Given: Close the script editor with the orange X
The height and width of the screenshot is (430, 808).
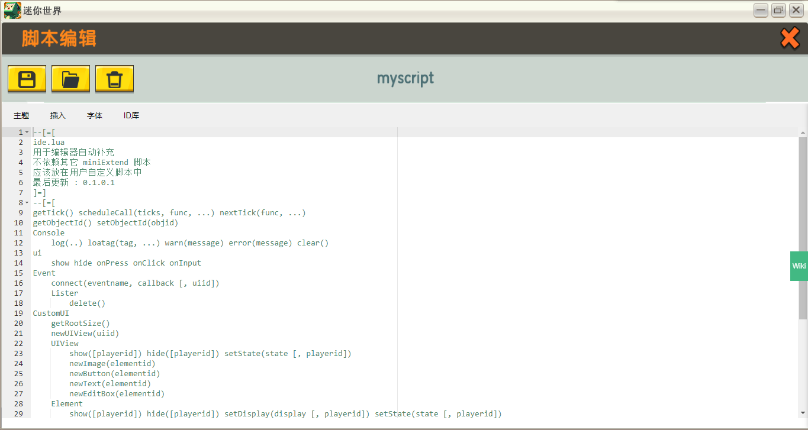Looking at the screenshot, I should 790,38.
